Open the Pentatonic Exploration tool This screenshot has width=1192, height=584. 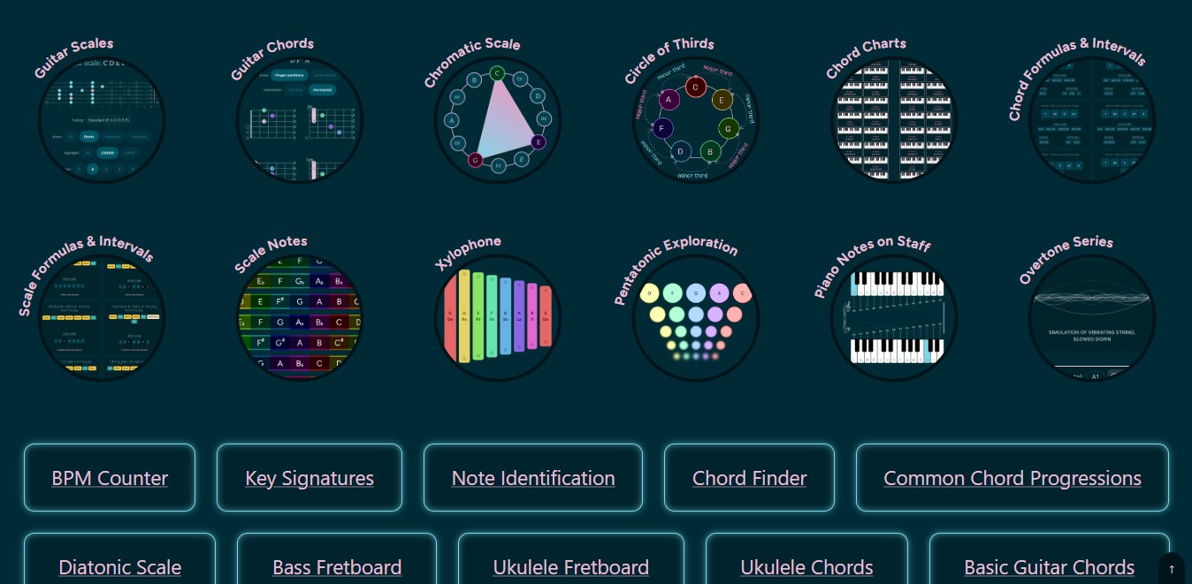pos(695,317)
